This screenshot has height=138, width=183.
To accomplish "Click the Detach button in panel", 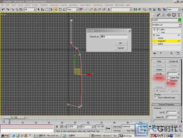I will click(159, 78).
